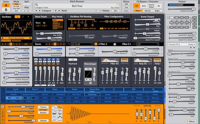Select oscillator 2 tab
Image resolution: width=200 pixels, height=124 pixels.
coord(23,17)
